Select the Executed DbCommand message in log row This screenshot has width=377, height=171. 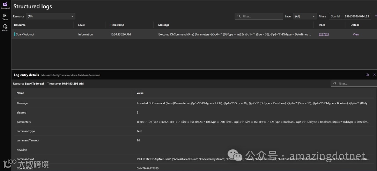pyautogui.click(x=235, y=34)
